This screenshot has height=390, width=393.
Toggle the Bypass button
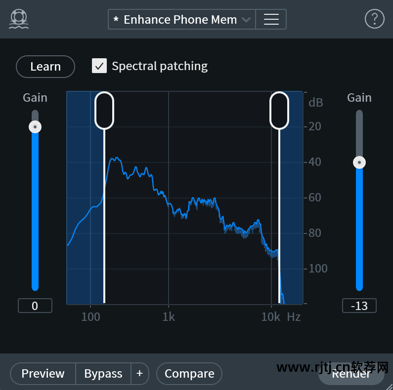click(103, 374)
